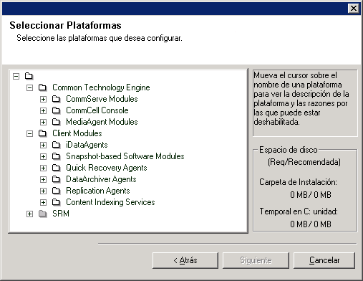Viewport: 363px width, 281px height.
Task: Select the Content Indexing Services item
Action: 110,202
